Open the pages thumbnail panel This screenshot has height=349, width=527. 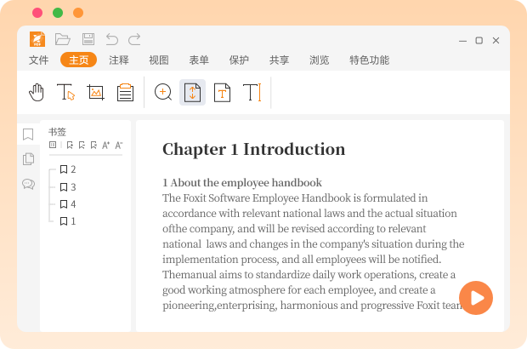point(28,159)
